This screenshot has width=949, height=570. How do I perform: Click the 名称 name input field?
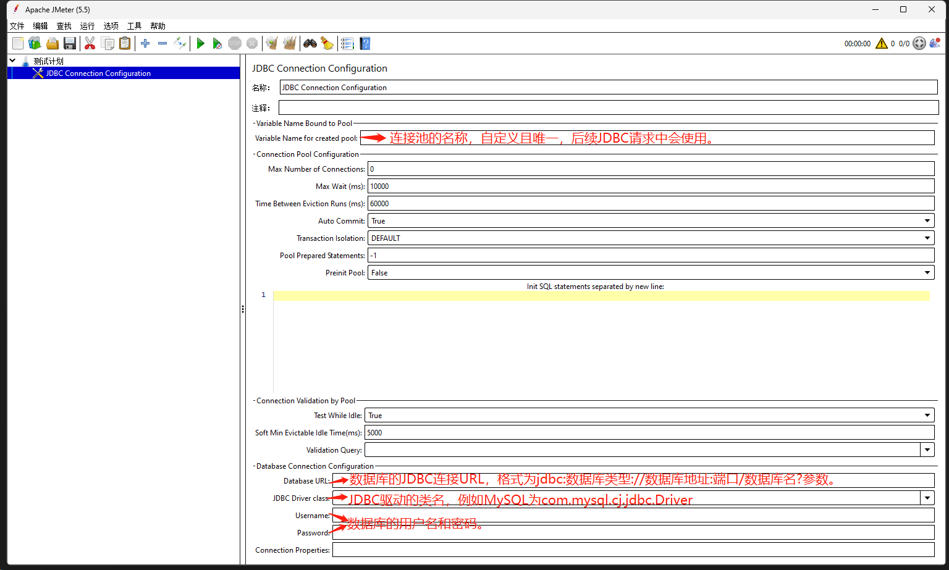(609, 88)
